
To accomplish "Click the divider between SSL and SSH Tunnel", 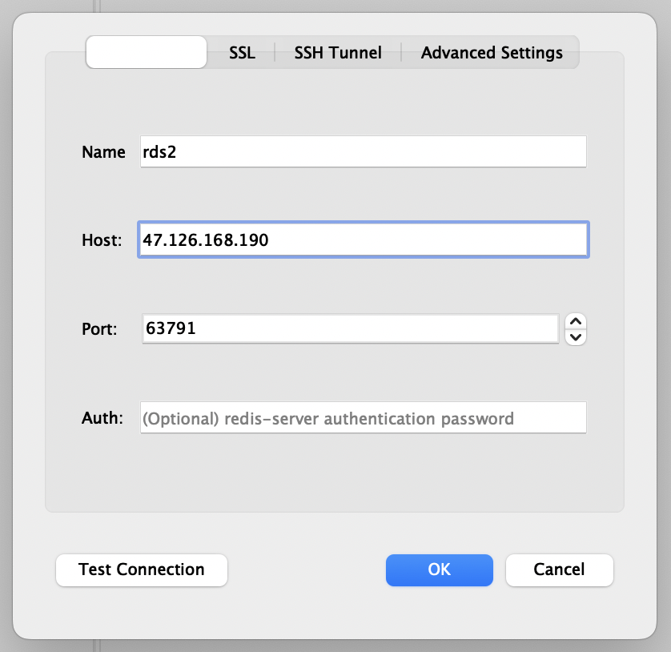I will [275, 54].
